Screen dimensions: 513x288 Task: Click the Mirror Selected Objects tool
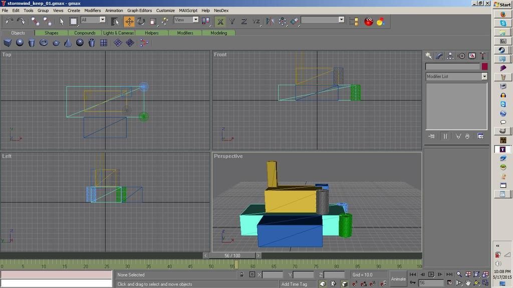point(270,21)
